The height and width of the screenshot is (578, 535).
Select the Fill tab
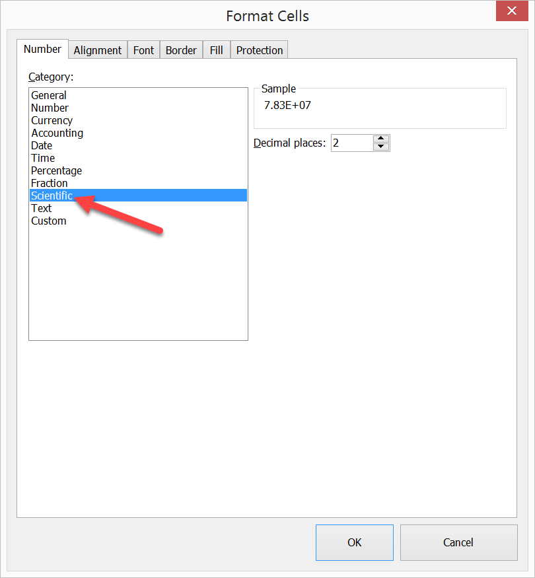(x=216, y=50)
